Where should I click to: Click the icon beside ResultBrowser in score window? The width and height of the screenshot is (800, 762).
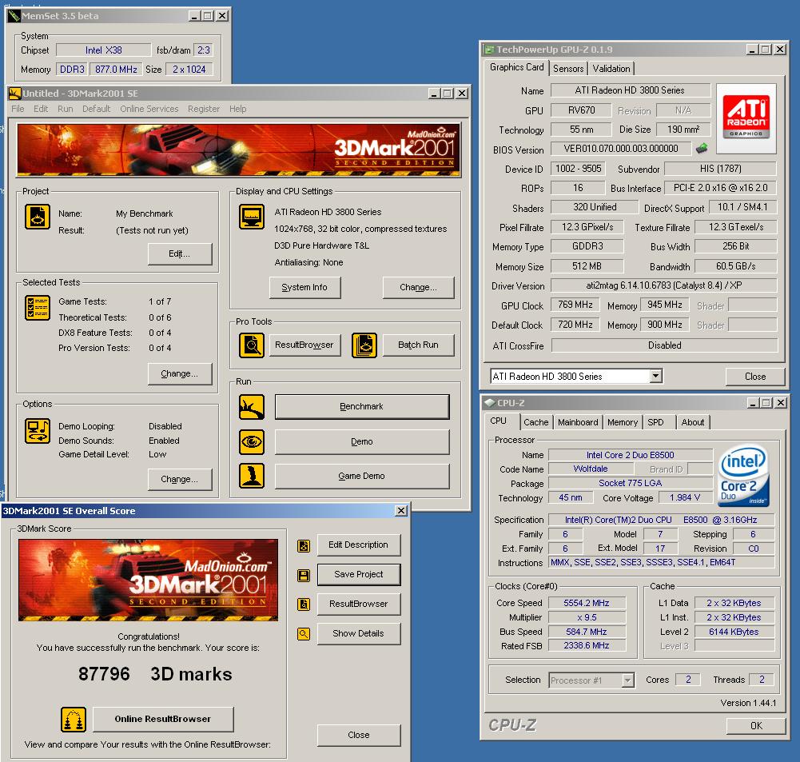[304, 604]
